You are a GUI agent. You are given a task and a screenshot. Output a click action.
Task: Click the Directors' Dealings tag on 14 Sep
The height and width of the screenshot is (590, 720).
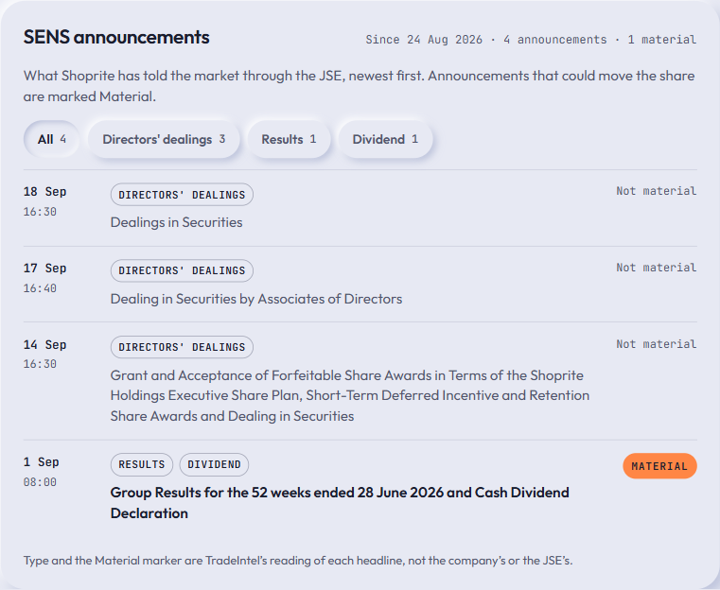click(x=182, y=347)
